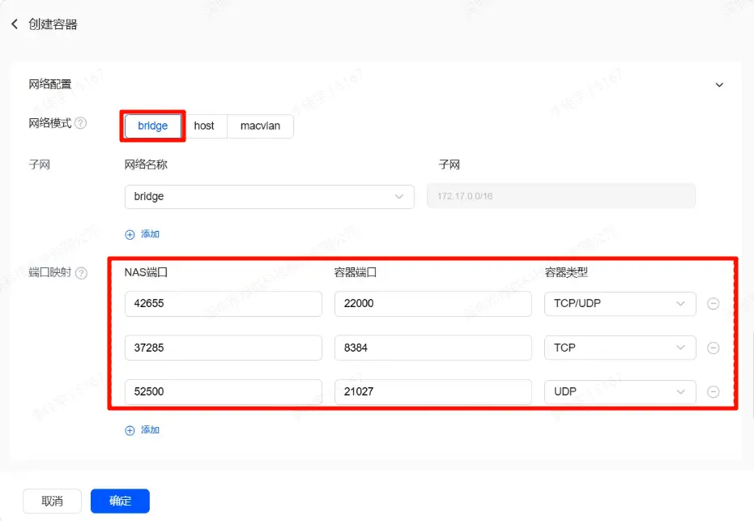Select macvlan network mode
This screenshot has height=521, width=754.
tap(260, 126)
